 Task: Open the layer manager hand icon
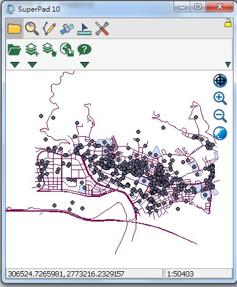49,50
